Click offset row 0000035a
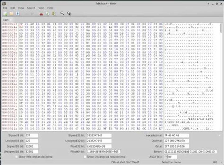 (10, 128)
